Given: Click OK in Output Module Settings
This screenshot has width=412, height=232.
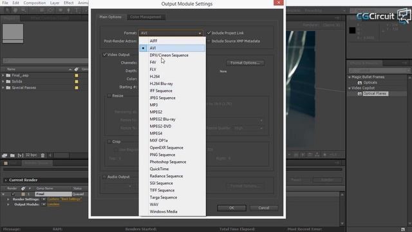Looking at the screenshot, I should [232, 208].
